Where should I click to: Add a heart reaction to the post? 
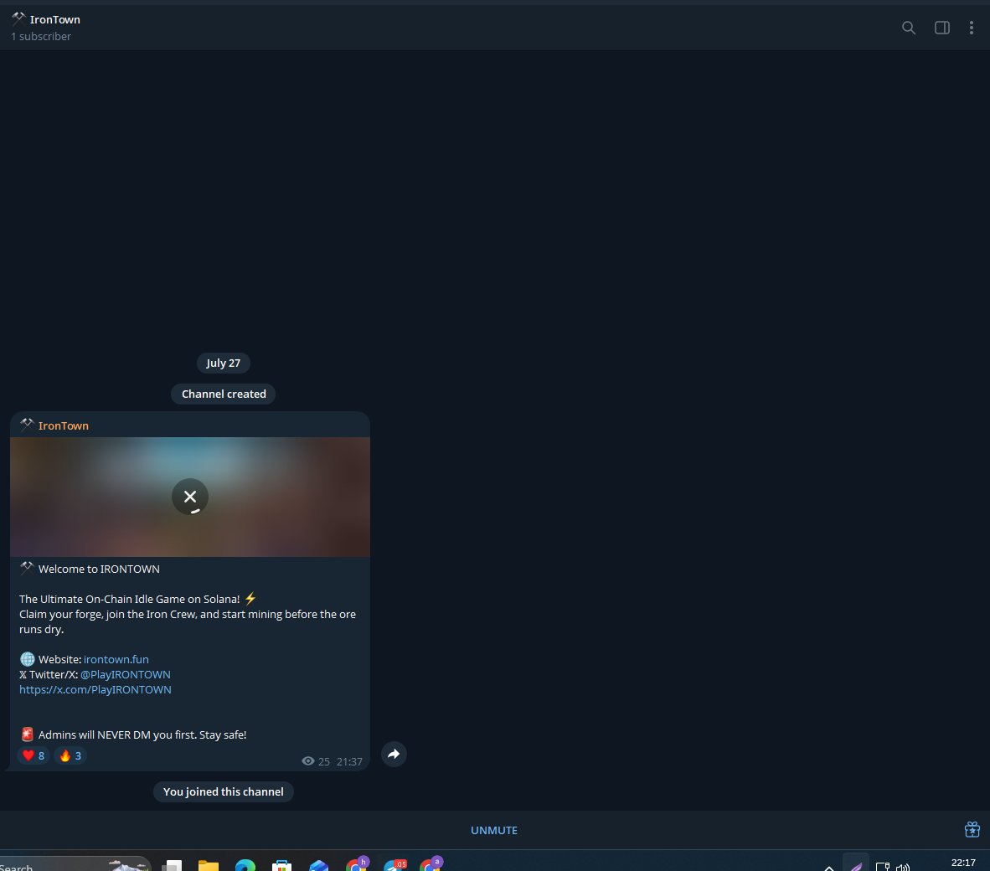(34, 755)
